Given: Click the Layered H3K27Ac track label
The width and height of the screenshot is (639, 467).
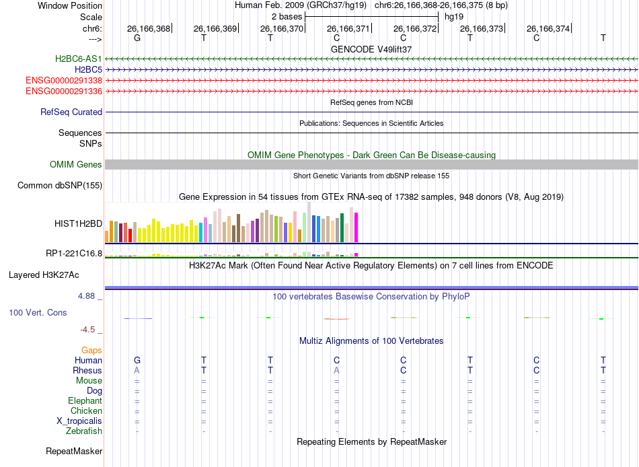Looking at the screenshot, I should [x=44, y=275].
